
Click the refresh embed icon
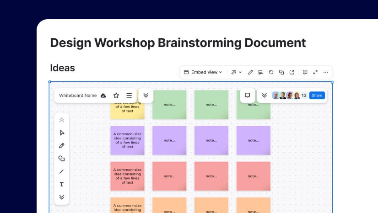click(x=271, y=72)
